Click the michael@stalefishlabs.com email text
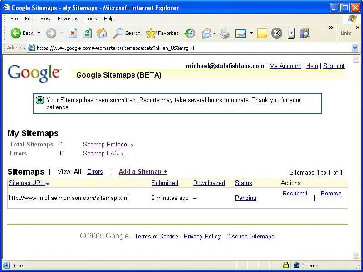The width and height of the screenshot is (363, 272). [225, 66]
